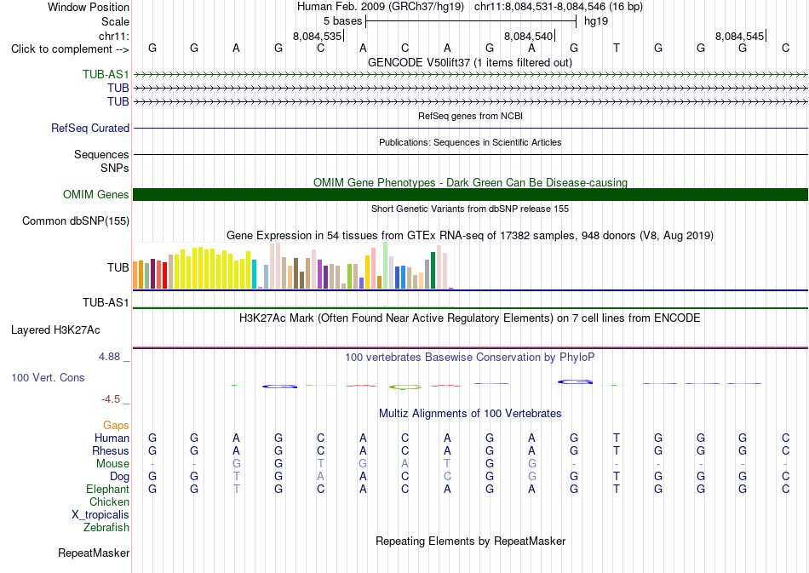Viewport: 809px width, 573px height.
Task: Click the T base in the top reference sequence row
Action: (616, 48)
